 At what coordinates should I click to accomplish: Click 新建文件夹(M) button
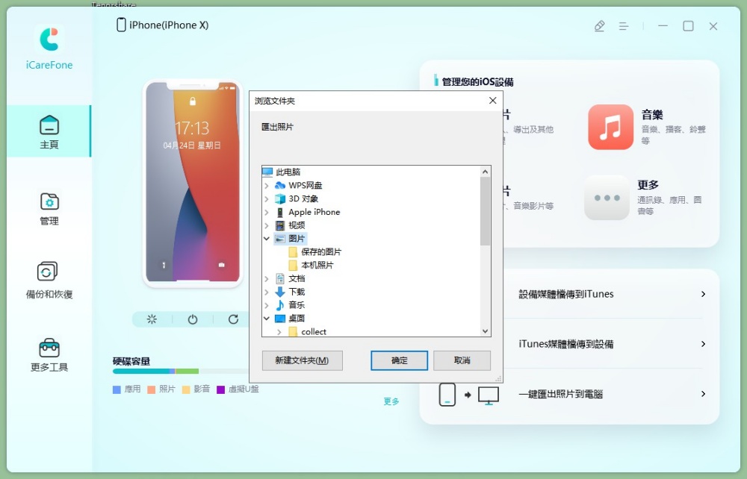pos(302,360)
